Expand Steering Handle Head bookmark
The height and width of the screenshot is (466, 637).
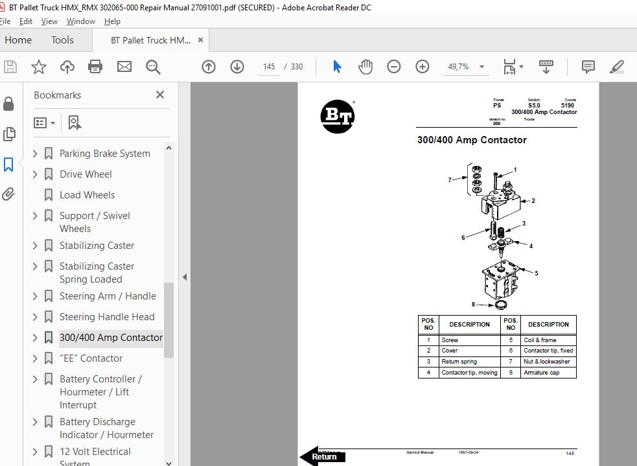pos(35,317)
